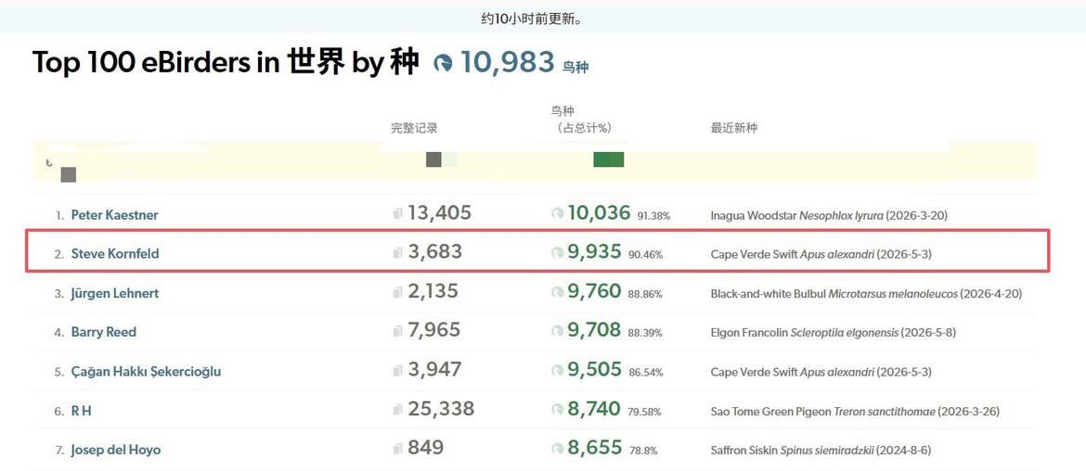Click Steve Kornfeld's Cape Verde Swift entry
The width and height of the screenshot is (1086, 471).
(821, 255)
